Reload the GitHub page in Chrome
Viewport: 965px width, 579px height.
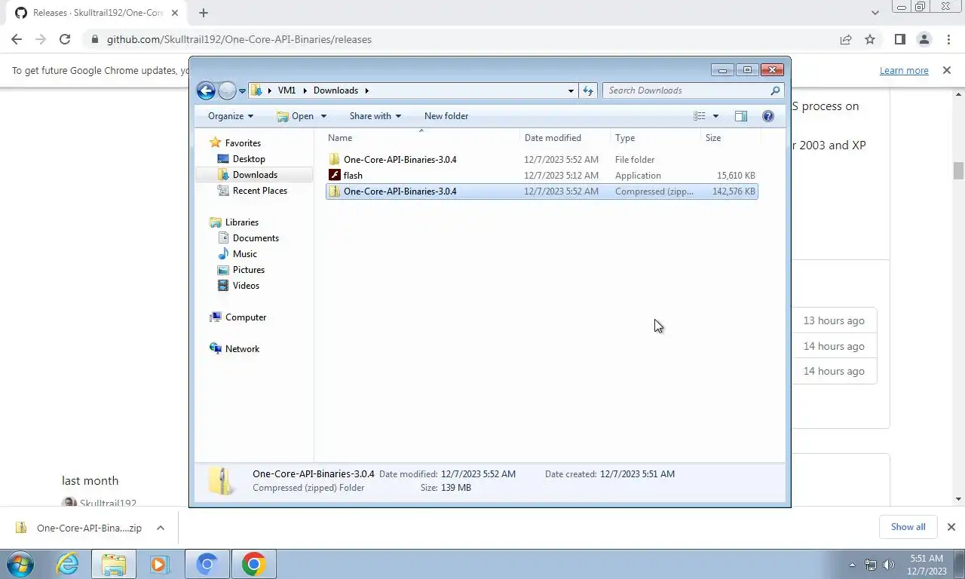pyautogui.click(x=65, y=39)
